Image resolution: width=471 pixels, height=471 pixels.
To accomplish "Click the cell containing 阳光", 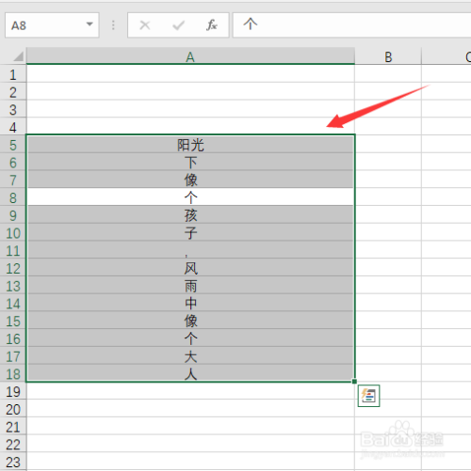I will (x=190, y=145).
